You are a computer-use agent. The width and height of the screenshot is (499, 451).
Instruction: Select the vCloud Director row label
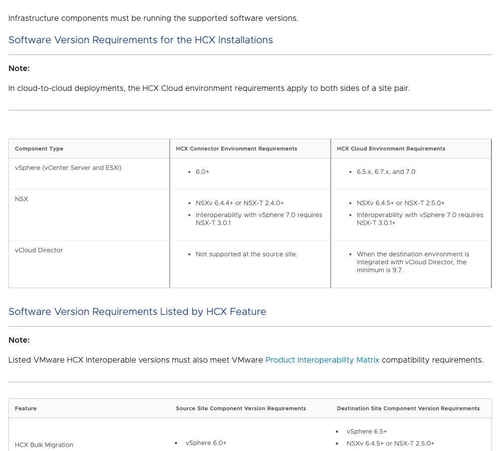pos(39,250)
